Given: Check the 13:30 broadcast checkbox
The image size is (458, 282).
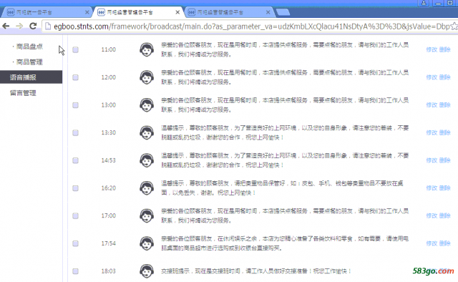Looking at the screenshot, I should point(75,132).
